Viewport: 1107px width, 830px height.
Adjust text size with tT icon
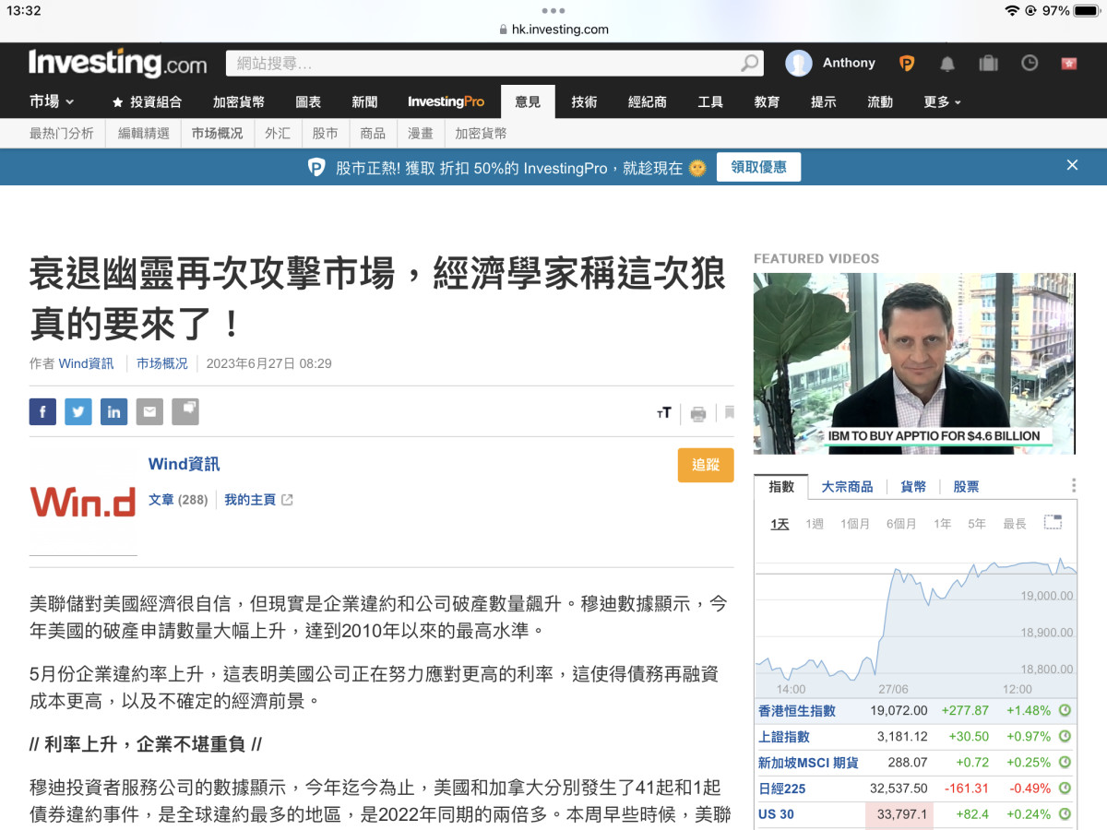point(663,413)
